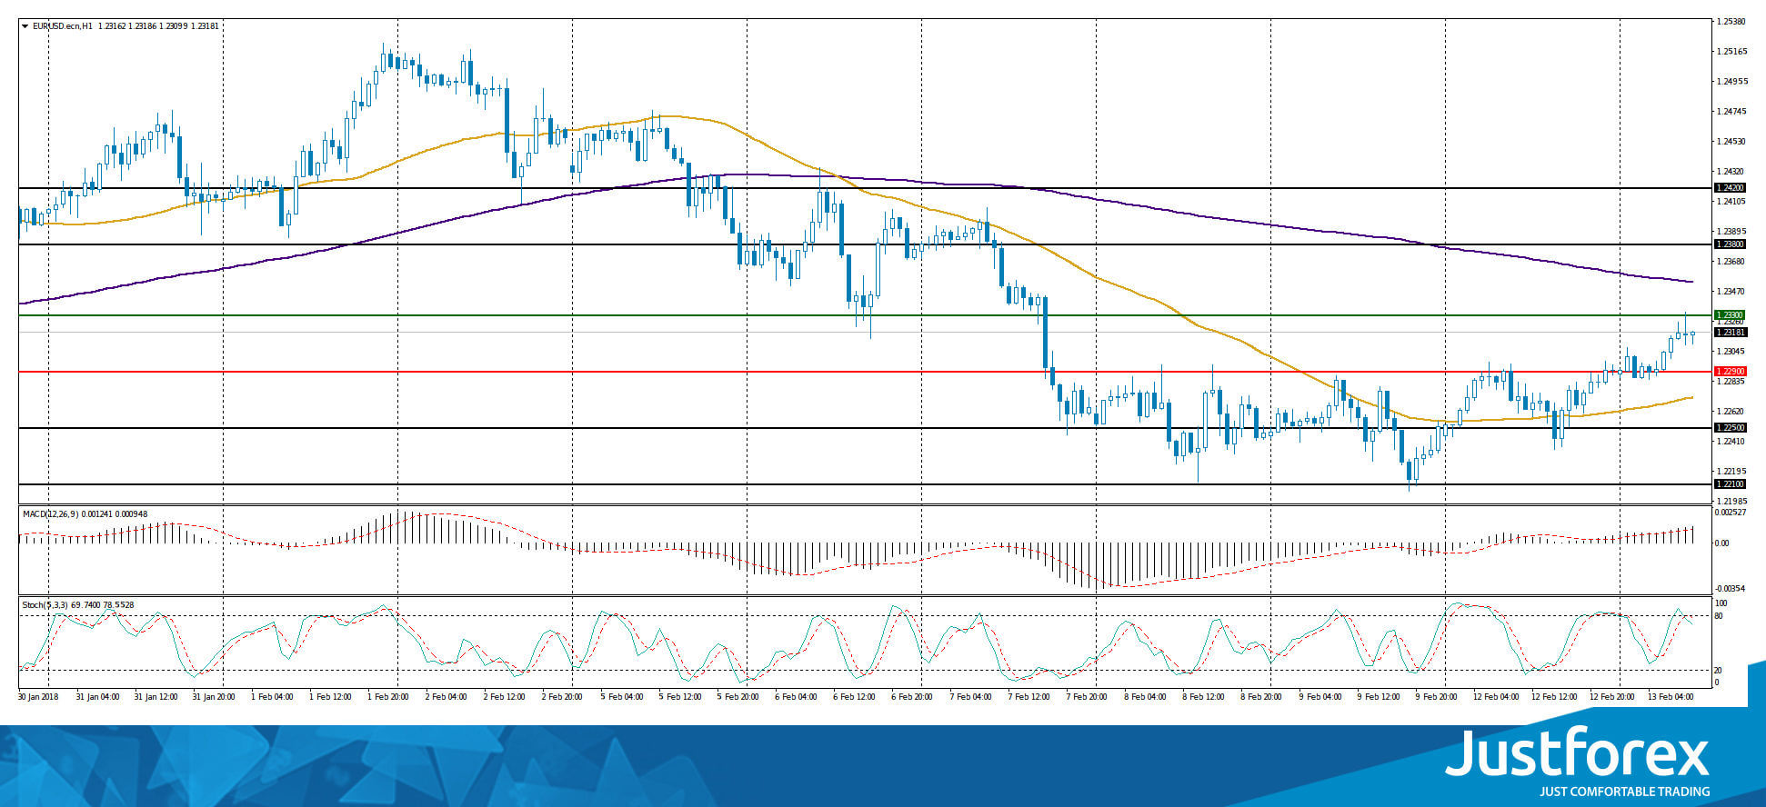Click the red 1.22900 level label
The height and width of the screenshot is (807, 1766).
point(1730,372)
